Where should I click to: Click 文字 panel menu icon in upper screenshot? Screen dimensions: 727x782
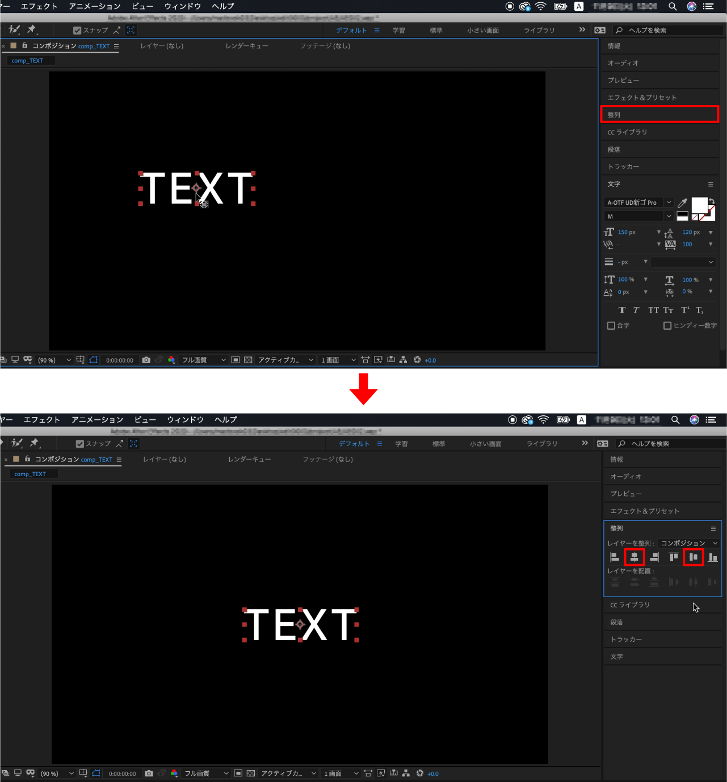click(x=711, y=184)
